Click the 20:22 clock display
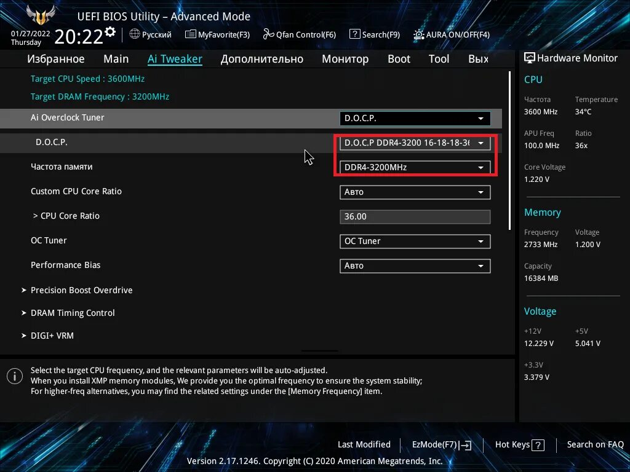This screenshot has width=630, height=472. pyautogui.click(x=79, y=36)
